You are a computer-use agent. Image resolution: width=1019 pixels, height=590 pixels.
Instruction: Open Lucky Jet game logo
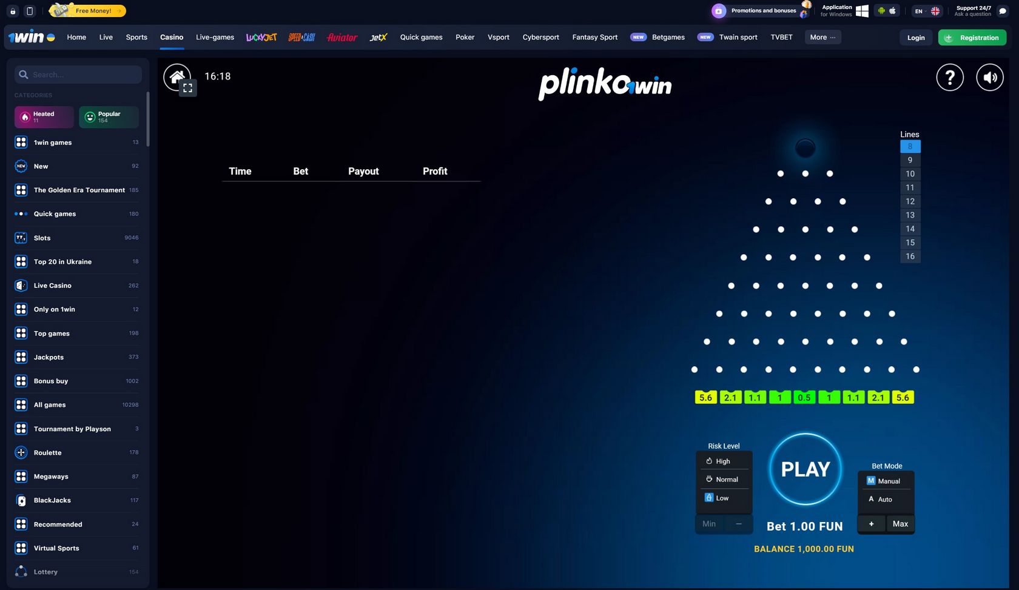(x=261, y=37)
